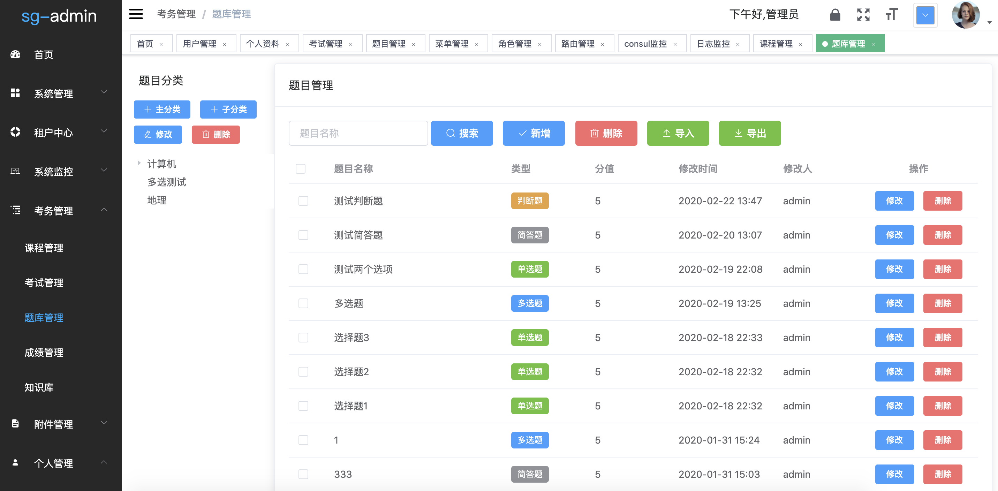Click the hamburger menu collapse icon
Viewport: 998px width, 491px height.
136,14
